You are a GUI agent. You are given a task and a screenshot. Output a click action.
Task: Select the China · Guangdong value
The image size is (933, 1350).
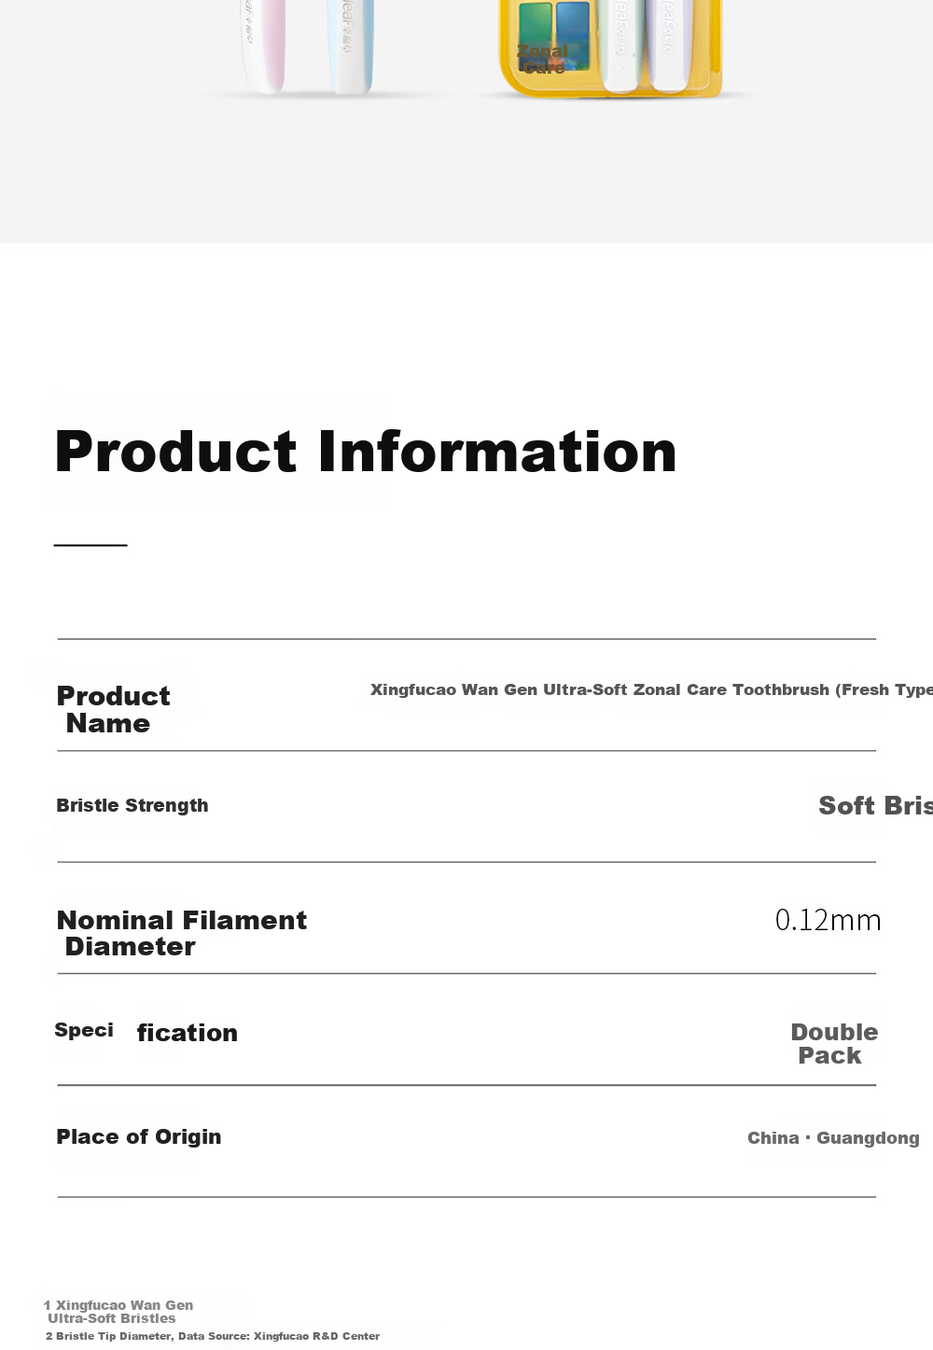[833, 1138]
